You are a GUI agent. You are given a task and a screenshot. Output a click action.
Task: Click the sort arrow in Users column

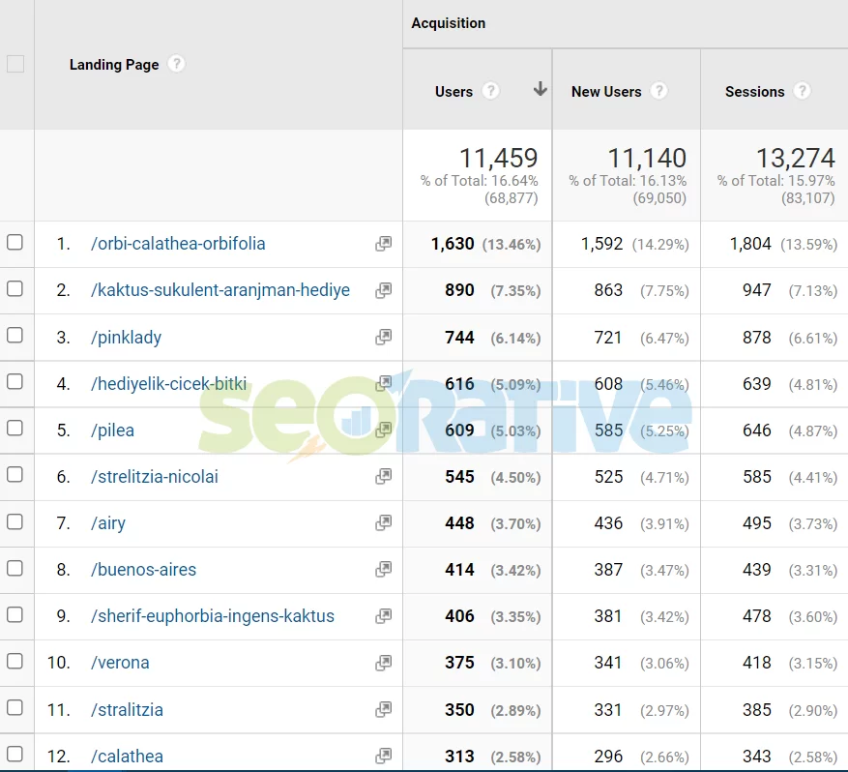coord(540,90)
